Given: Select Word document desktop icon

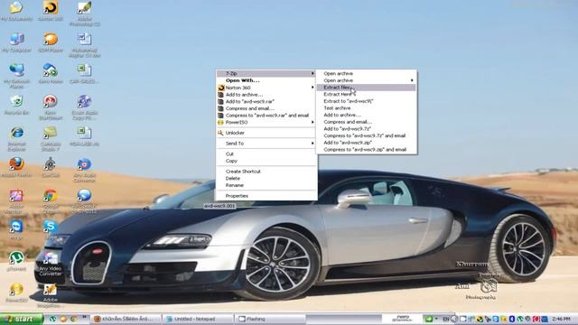Looking at the screenshot, I should (x=84, y=44).
